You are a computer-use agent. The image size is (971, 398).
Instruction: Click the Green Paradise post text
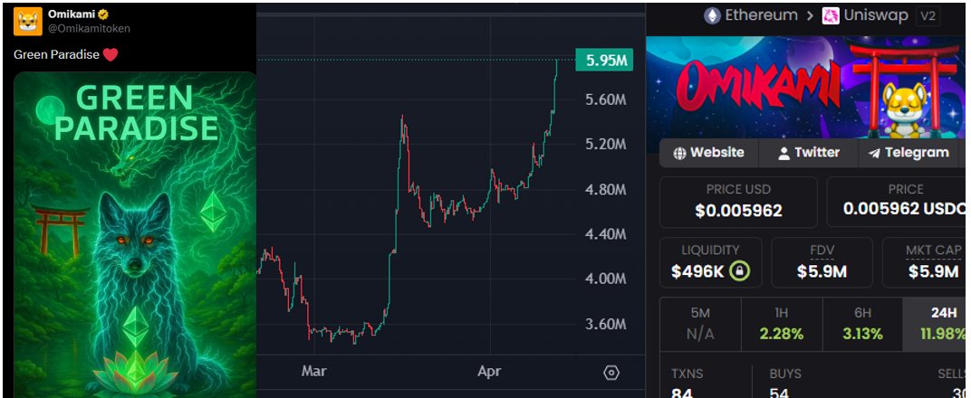point(56,55)
